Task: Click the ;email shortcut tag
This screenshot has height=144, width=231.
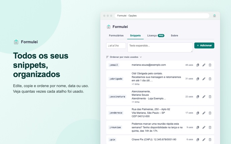Action: pos(114,65)
